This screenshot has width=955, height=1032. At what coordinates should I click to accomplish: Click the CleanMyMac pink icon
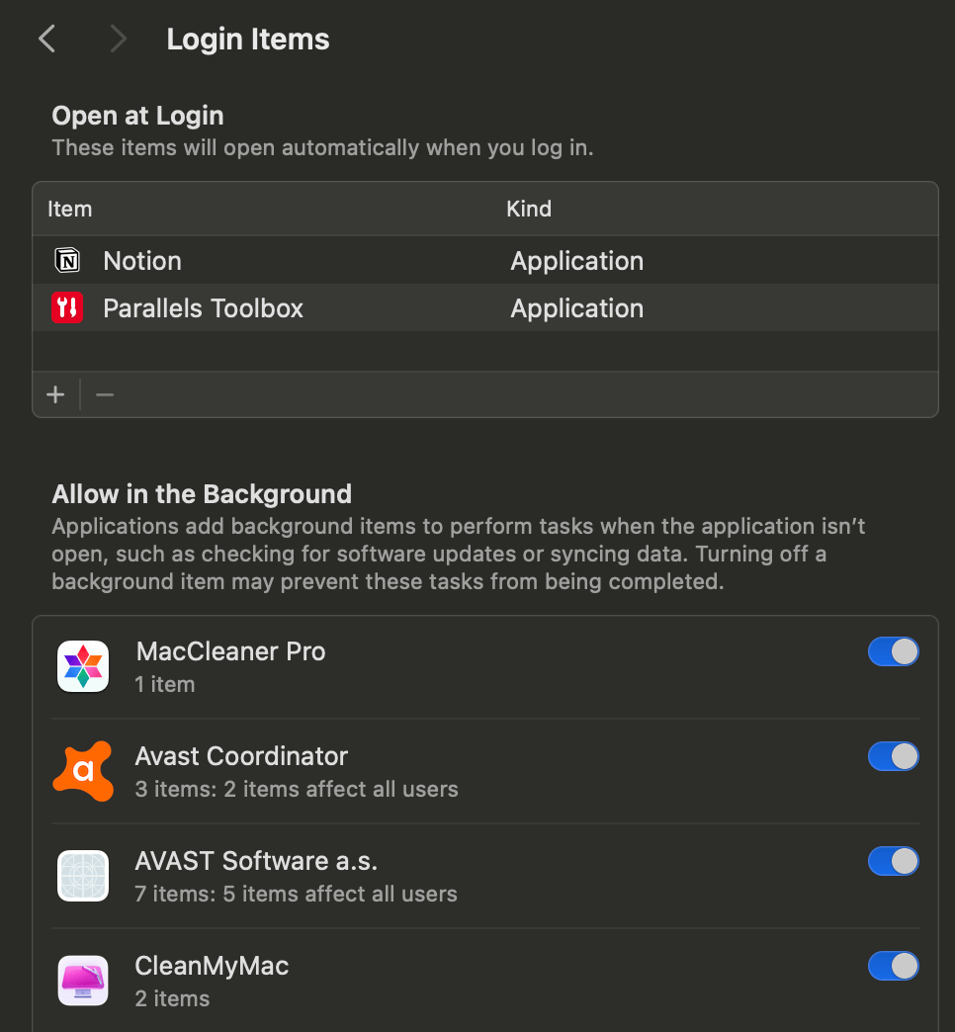tap(83, 981)
